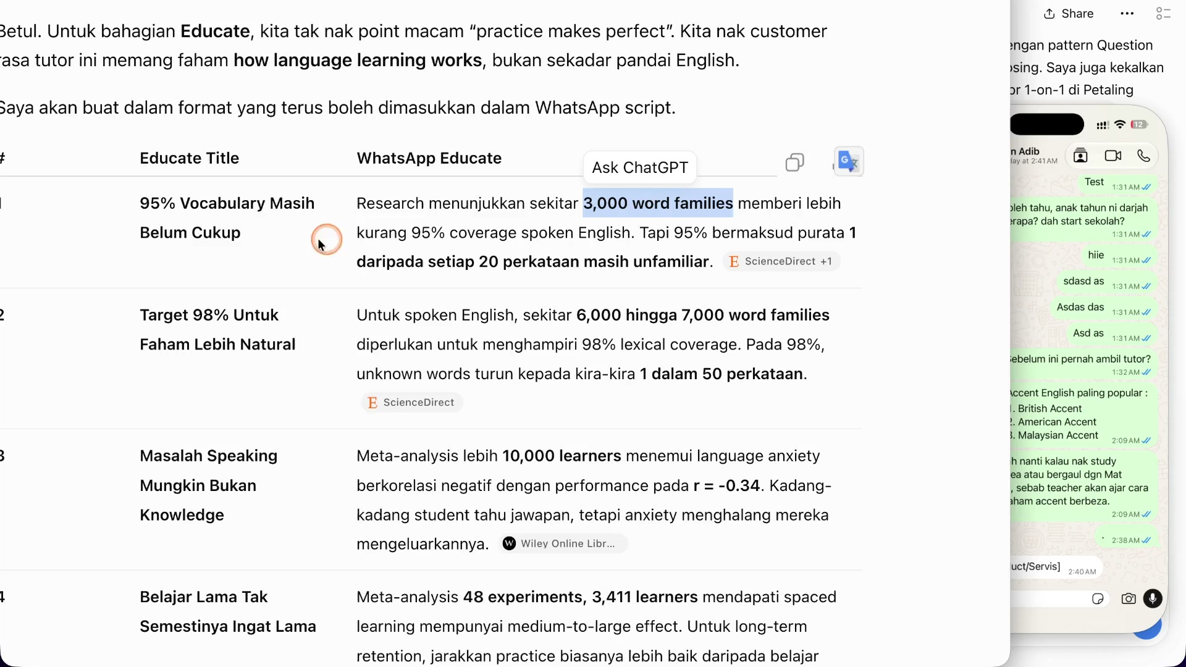Click the '[...uct/Servis]' message at 2:40 AM
Image resolution: width=1186 pixels, height=667 pixels.
pyautogui.click(x=1055, y=568)
